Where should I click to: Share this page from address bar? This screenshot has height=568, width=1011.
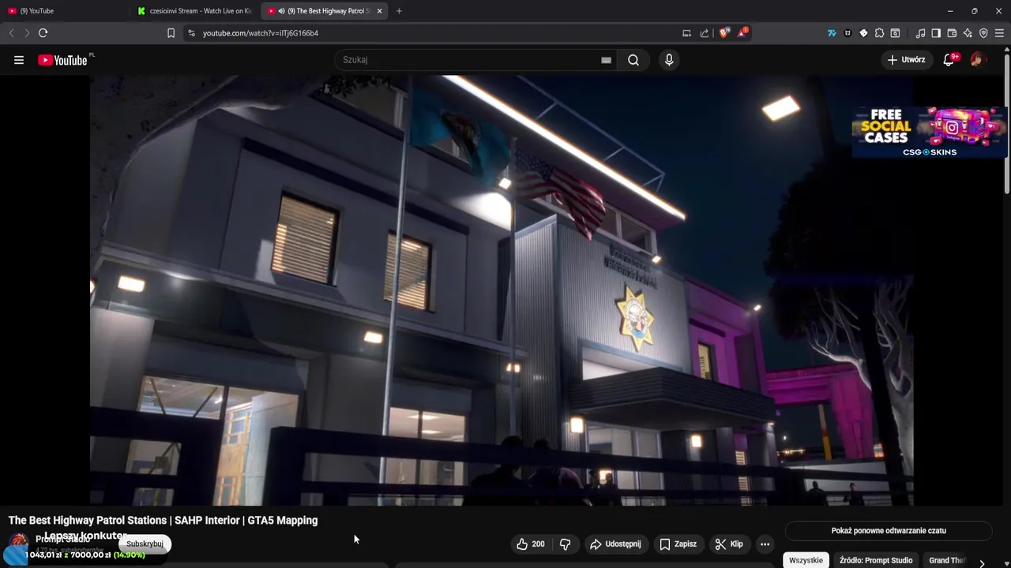point(705,33)
